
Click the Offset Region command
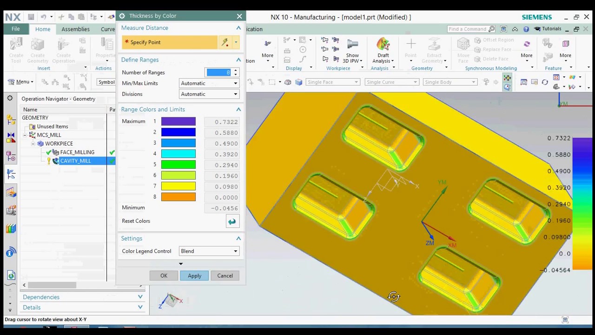click(x=494, y=40)
